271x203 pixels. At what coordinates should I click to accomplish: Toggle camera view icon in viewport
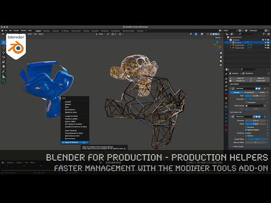click(x=221, y=61)
